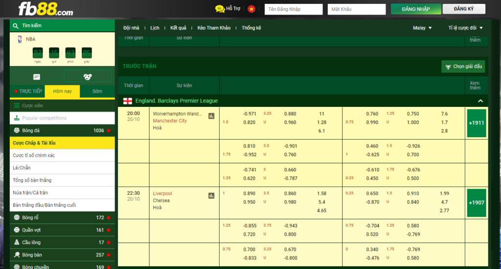Click the Cược xiên parlay row
This screenshot has width=501, height=269.
pyautogui.click(x=62, y=105)
